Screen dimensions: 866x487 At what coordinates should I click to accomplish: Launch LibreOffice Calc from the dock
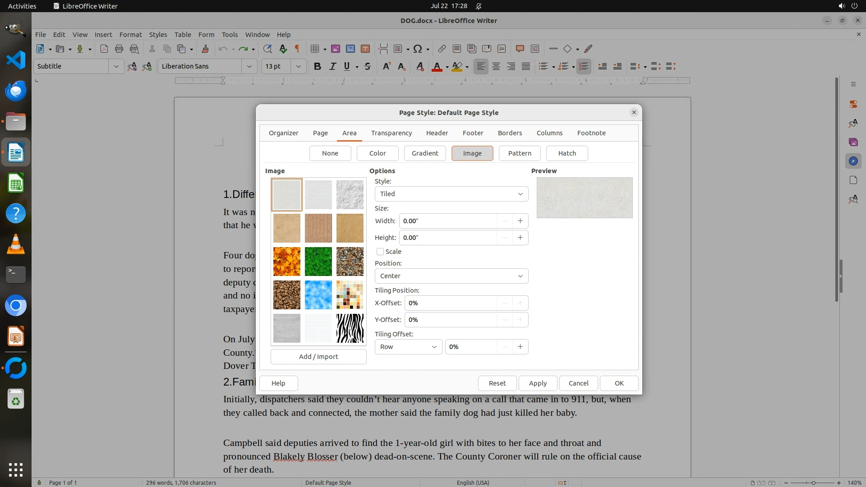point(16,184)
